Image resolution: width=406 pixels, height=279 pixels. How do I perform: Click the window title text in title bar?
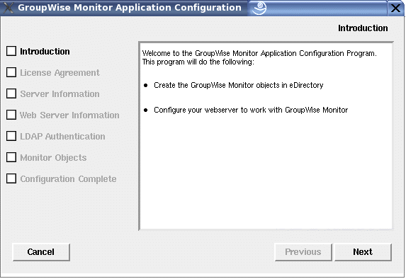tap(130, 8)
